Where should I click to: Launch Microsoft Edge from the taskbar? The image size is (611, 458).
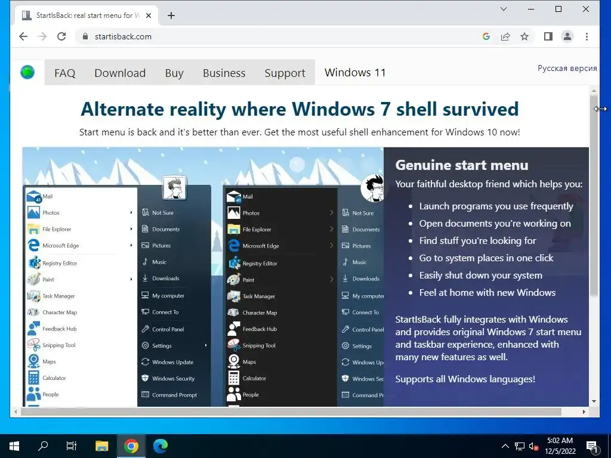point(160,446)
